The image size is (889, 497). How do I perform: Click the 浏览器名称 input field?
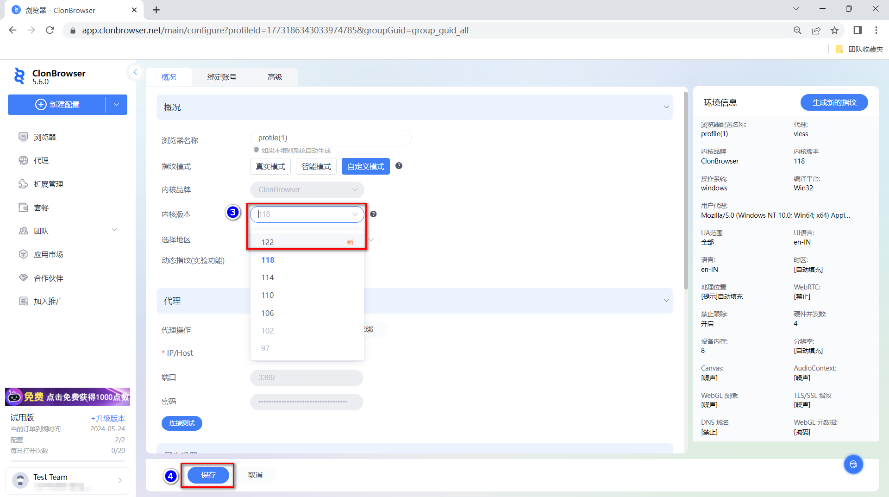331,138
